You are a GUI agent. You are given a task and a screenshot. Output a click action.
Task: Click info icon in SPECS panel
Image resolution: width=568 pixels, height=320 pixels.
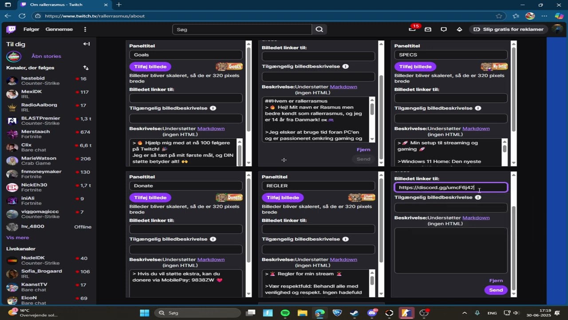coord(478,108)
